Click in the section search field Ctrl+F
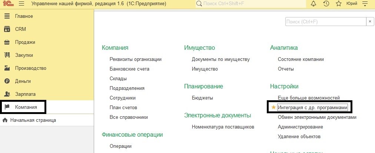The width and height of the screenshot is (375, 153). pos(325,22)
